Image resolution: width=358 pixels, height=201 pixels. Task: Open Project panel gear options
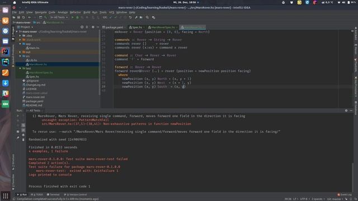tap(93, 27)
